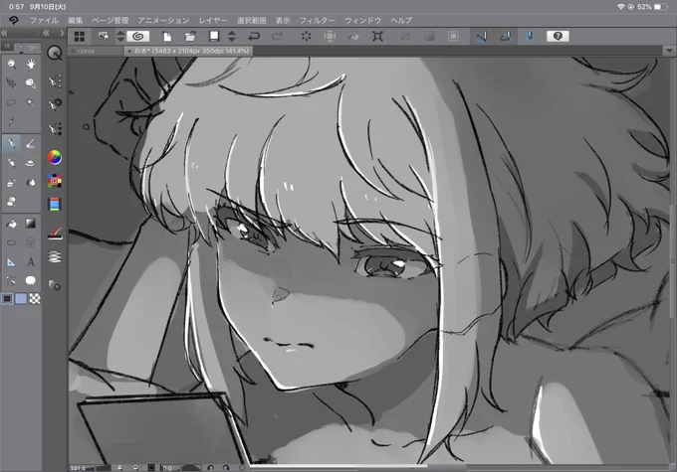
Task: Click the vertical canvas scrollbar
Action: click(673, 260)
